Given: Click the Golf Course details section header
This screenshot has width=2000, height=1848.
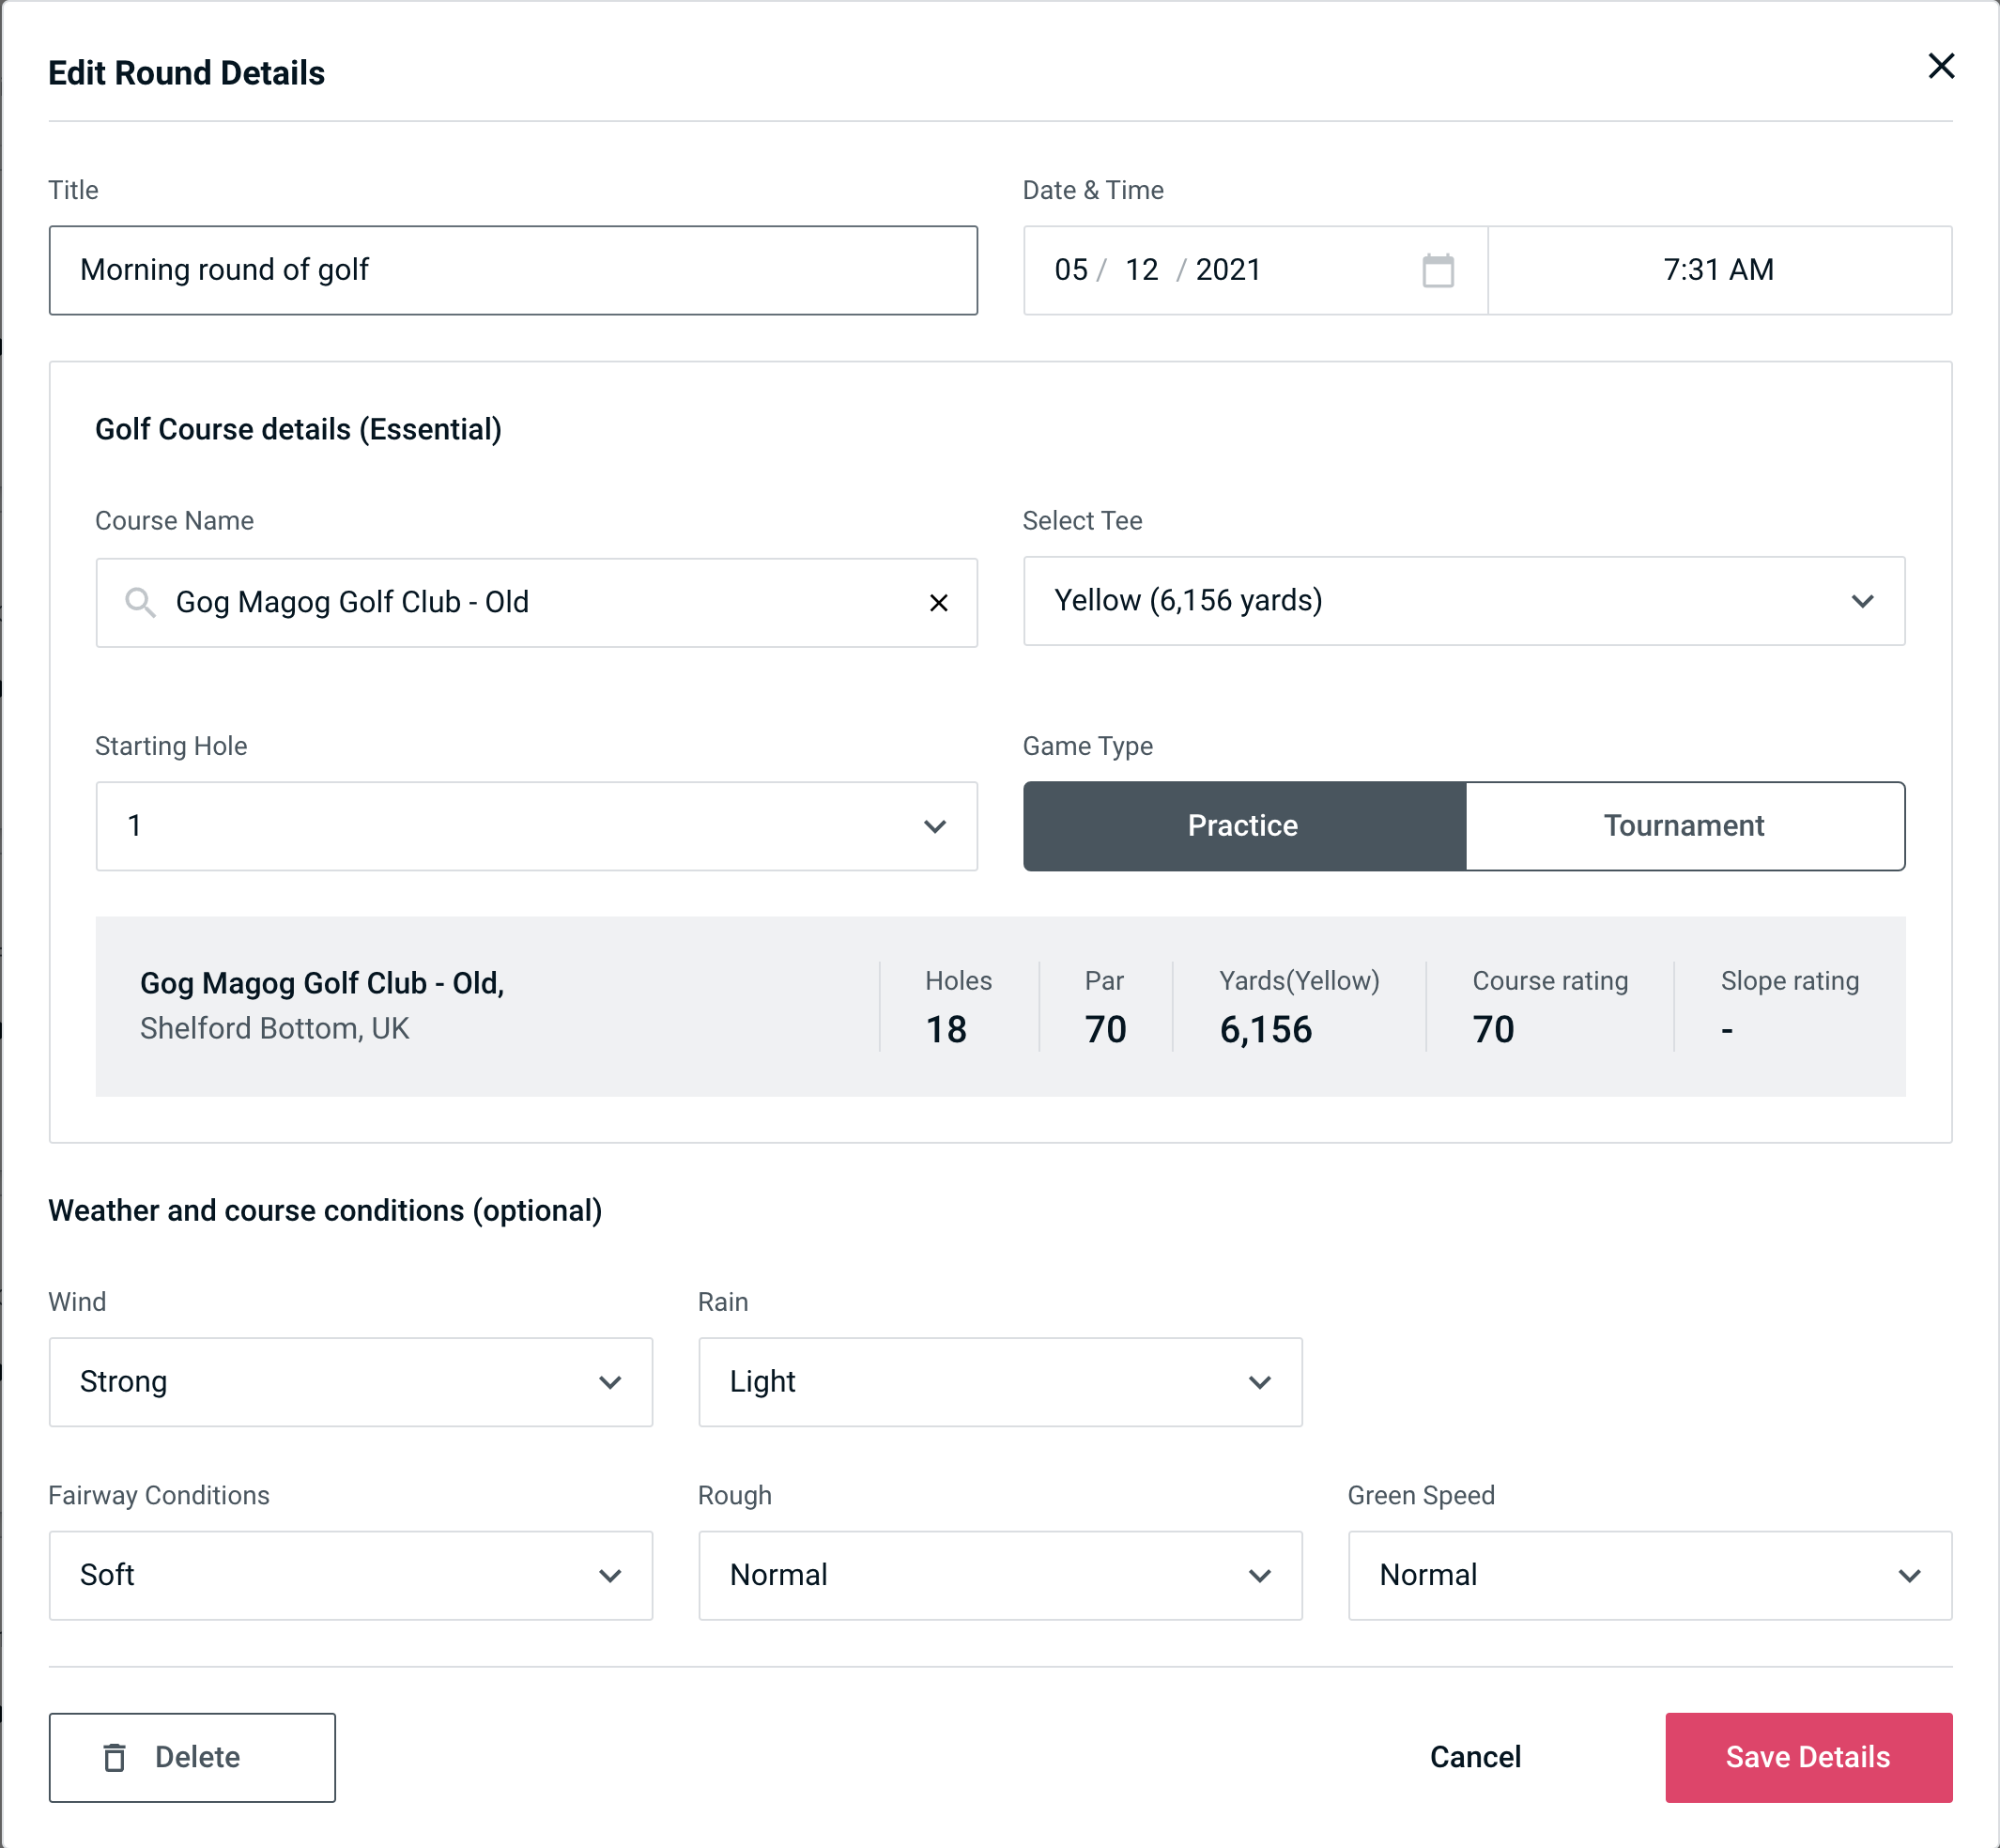Looking at the screenshot, I should pyautogui.click(x=298, y=426).
